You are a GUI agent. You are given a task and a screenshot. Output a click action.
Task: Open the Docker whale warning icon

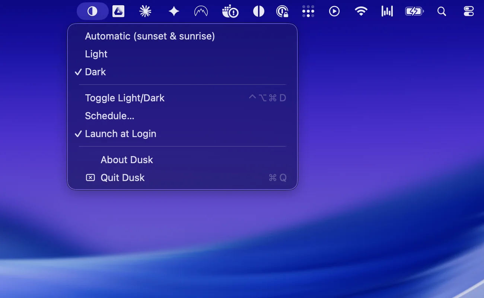click(230, 12)
